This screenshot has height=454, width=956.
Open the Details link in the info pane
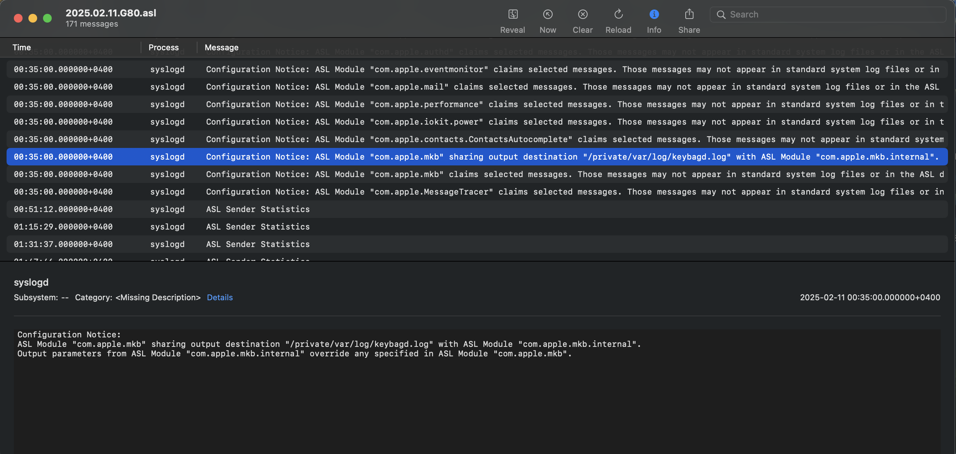(220, 297)
